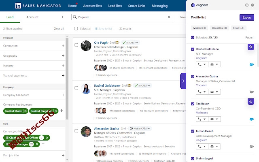
Task: Add another Current job title plus
Action: pyautogui.click(x=43, y=144)
